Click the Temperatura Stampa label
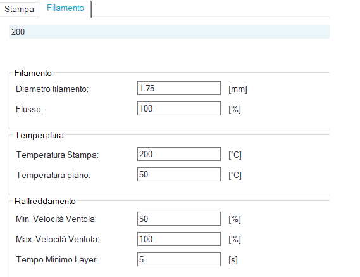Image resolution: width=360 pixels, height=277 pixels. pyautogui.click(x=58, y=155)
